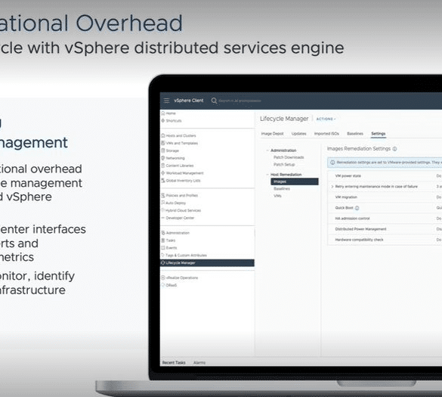The width and height of the screenshot is (442, 397).
Task: Click the info icon next to Quick Boot
Action: [357, 208]
